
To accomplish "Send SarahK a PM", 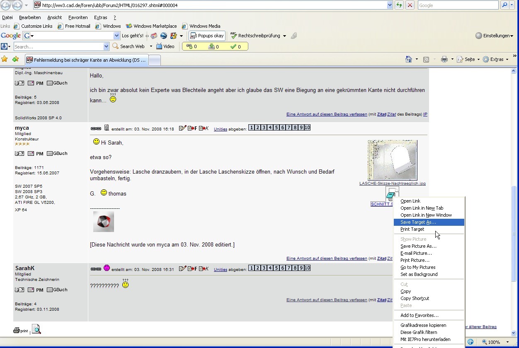I will (39, 290).
